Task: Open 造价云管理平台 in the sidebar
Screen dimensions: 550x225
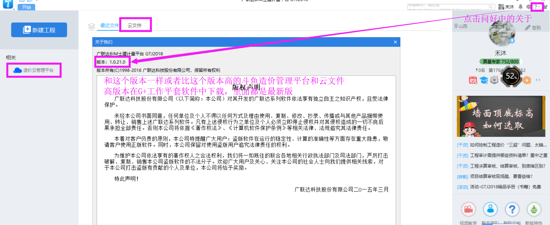Action: click(x=34, y=70)
